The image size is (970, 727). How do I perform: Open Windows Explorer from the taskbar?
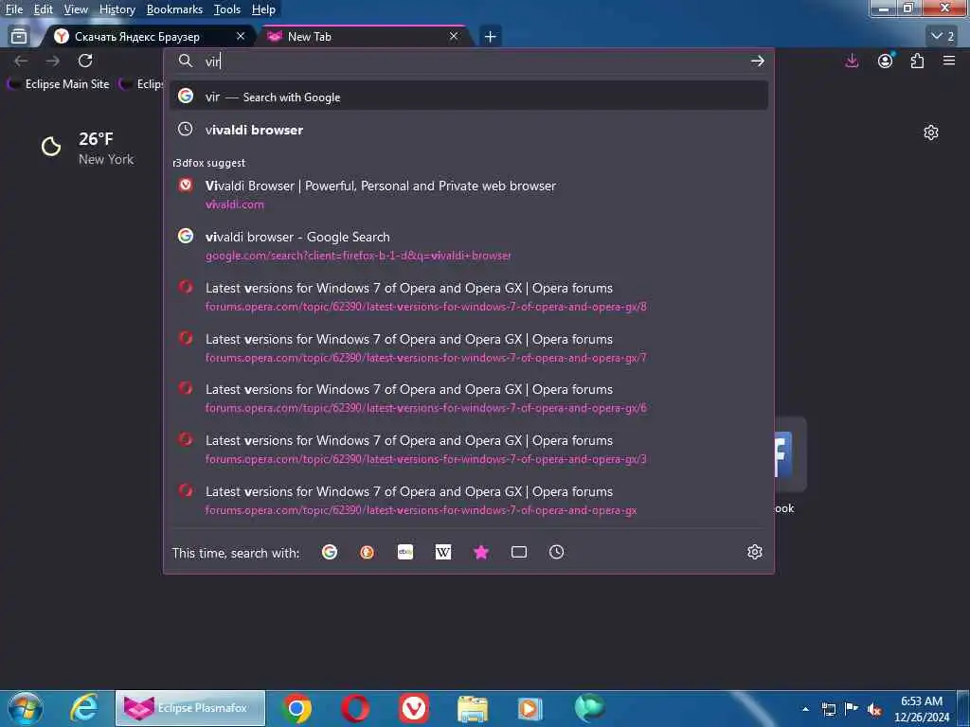[472, 708]
